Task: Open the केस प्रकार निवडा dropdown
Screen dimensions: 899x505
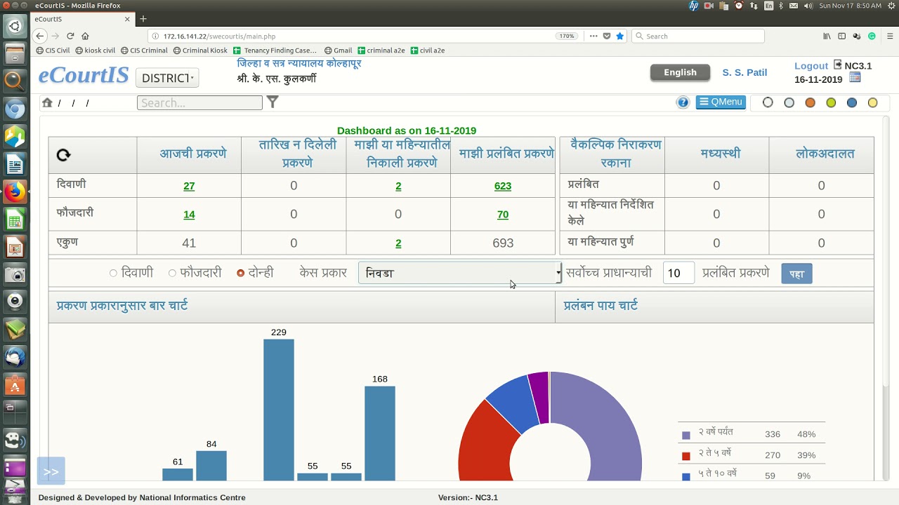Action: tap(460, 273)
